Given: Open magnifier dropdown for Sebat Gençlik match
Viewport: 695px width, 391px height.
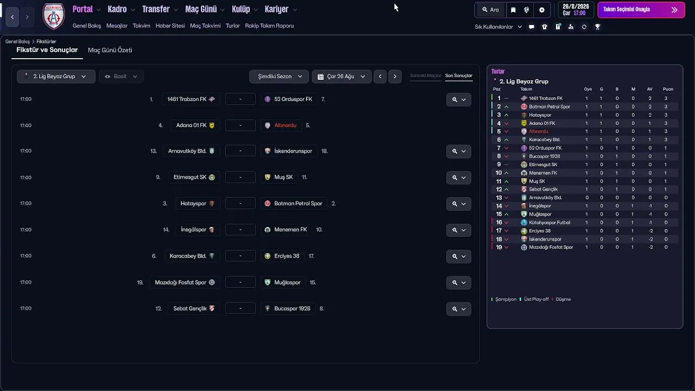Looking at the screenshot, I should point(459,309).
